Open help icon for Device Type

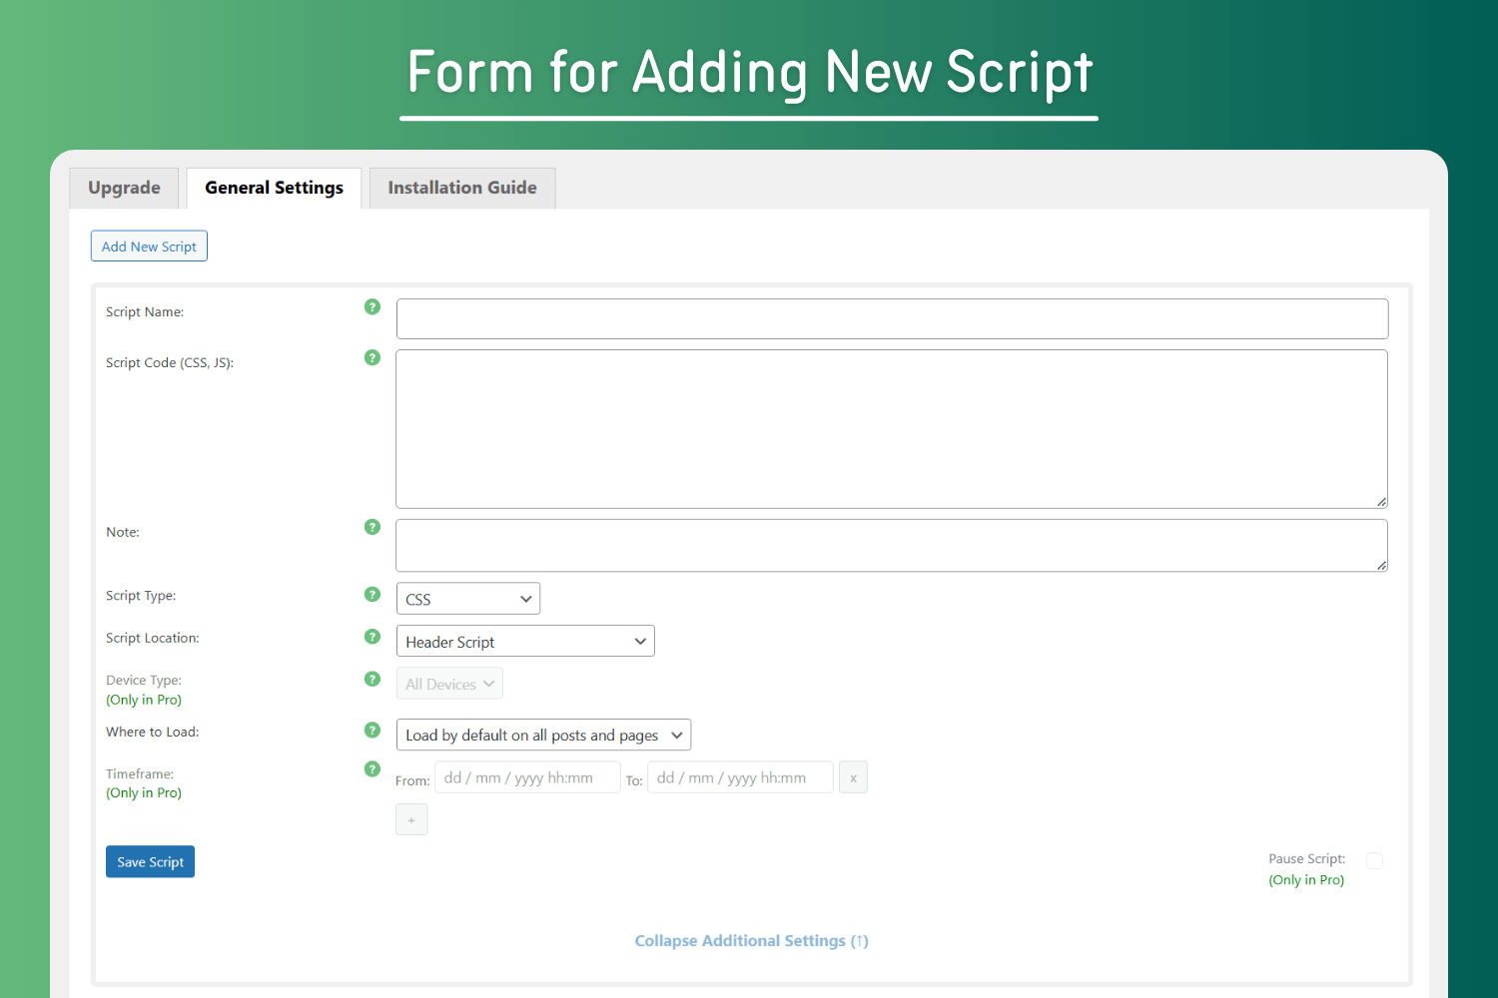tap(373, 679)
